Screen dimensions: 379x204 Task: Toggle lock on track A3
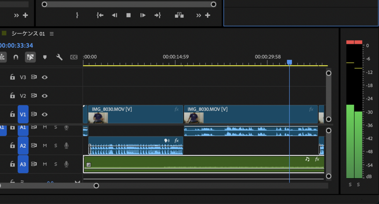[12, 164]
